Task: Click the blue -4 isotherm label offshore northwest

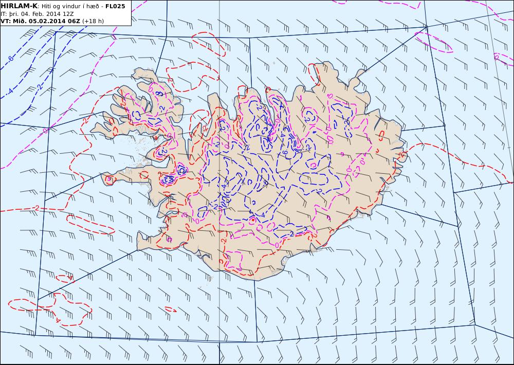Action: click(x=10, y=90)
